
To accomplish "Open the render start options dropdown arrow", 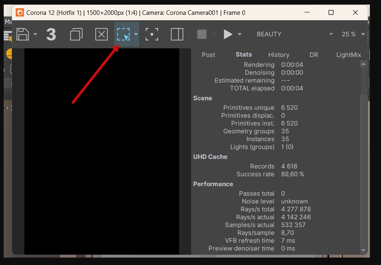I will (x=239, y=34).
